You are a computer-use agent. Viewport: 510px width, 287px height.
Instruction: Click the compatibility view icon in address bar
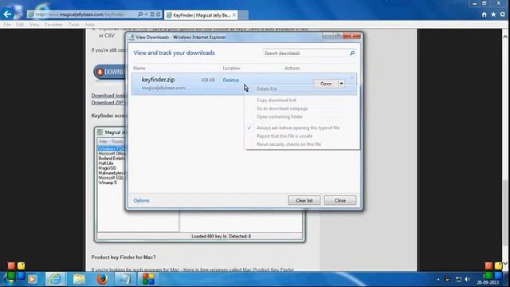pyautogui.click(x=152, y=14)
